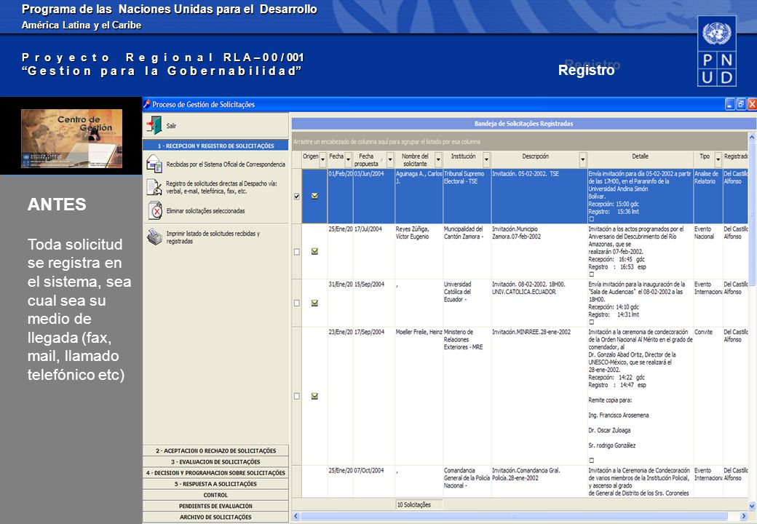Viewport: 757px width, 524px height.
Task: Select 'Municipalidad del Cantón Zamora' cell
Action: tap(467, 251)
